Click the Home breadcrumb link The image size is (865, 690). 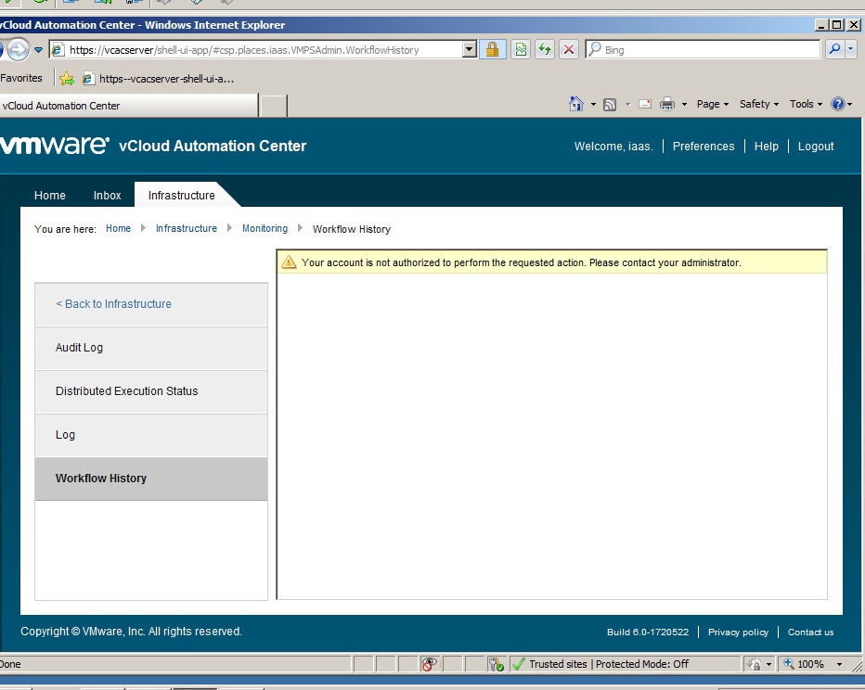119,228
